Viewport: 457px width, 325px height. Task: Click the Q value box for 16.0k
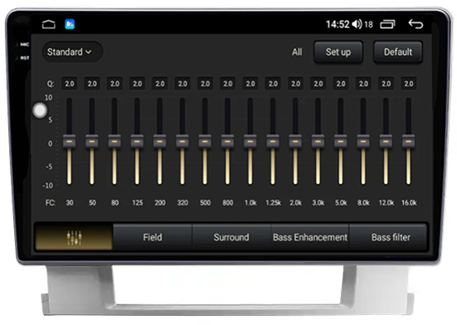pyautogui.click(x=409, y=84)
